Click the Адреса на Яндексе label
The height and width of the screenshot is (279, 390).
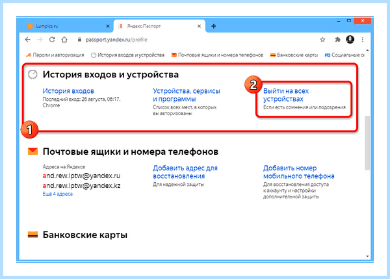tap(64, 166)
